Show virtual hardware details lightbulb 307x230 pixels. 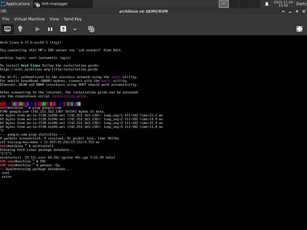[20, 29]
